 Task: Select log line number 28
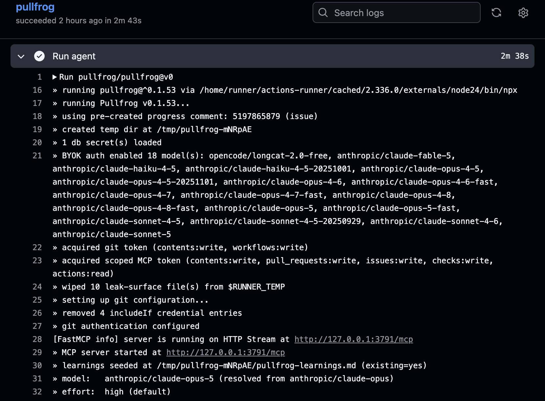[37, 339]
